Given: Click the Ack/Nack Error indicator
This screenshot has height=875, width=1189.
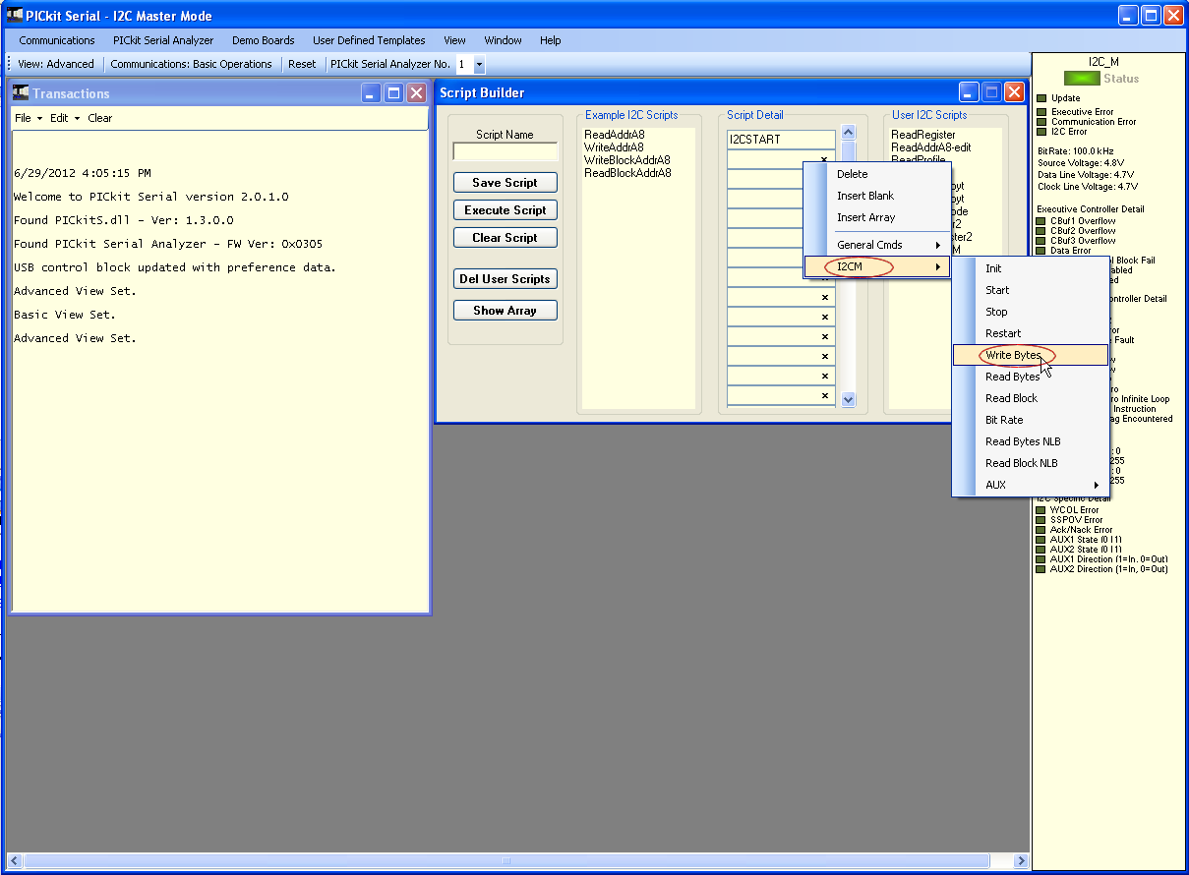Looking at the screenshot, I should point(1041,530).
